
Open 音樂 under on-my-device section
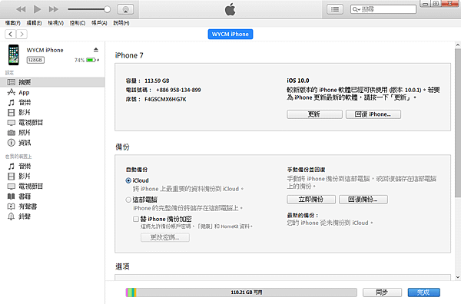point(52,167)
